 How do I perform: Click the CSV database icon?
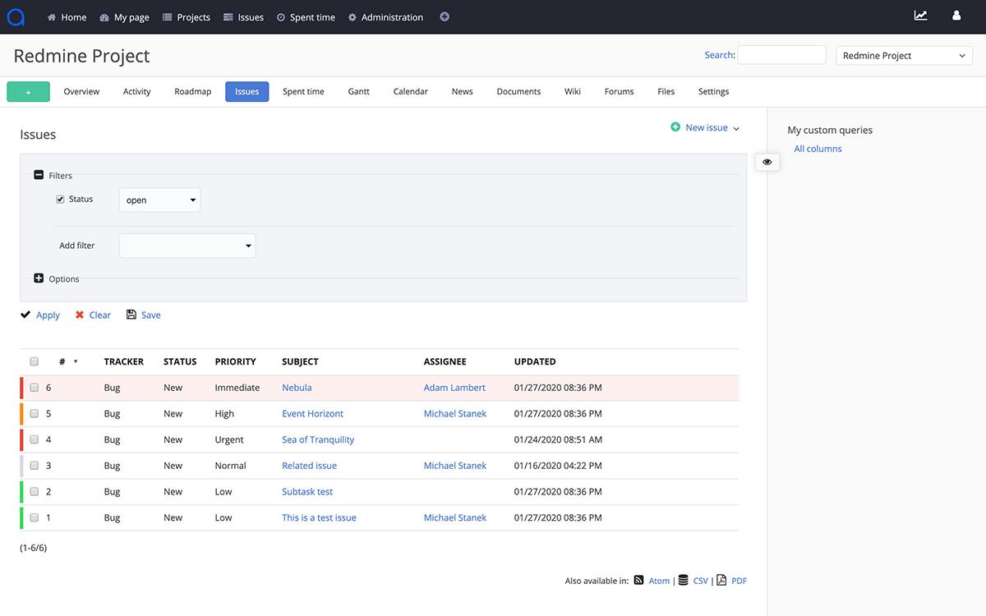pos(684,580)
